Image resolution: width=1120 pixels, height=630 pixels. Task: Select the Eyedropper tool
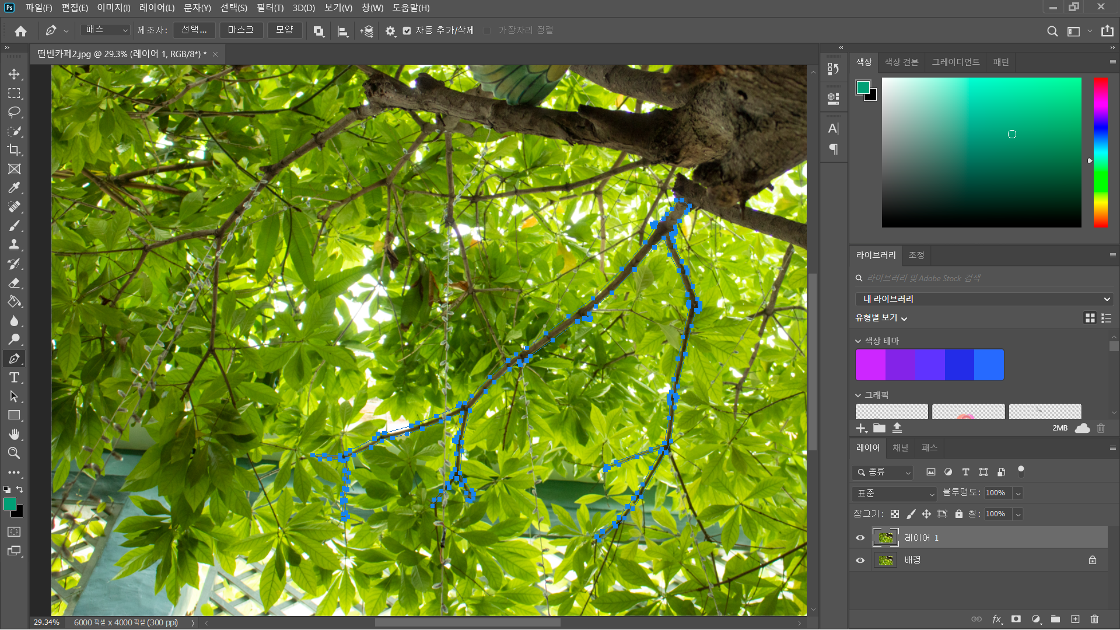coord(14,188)
